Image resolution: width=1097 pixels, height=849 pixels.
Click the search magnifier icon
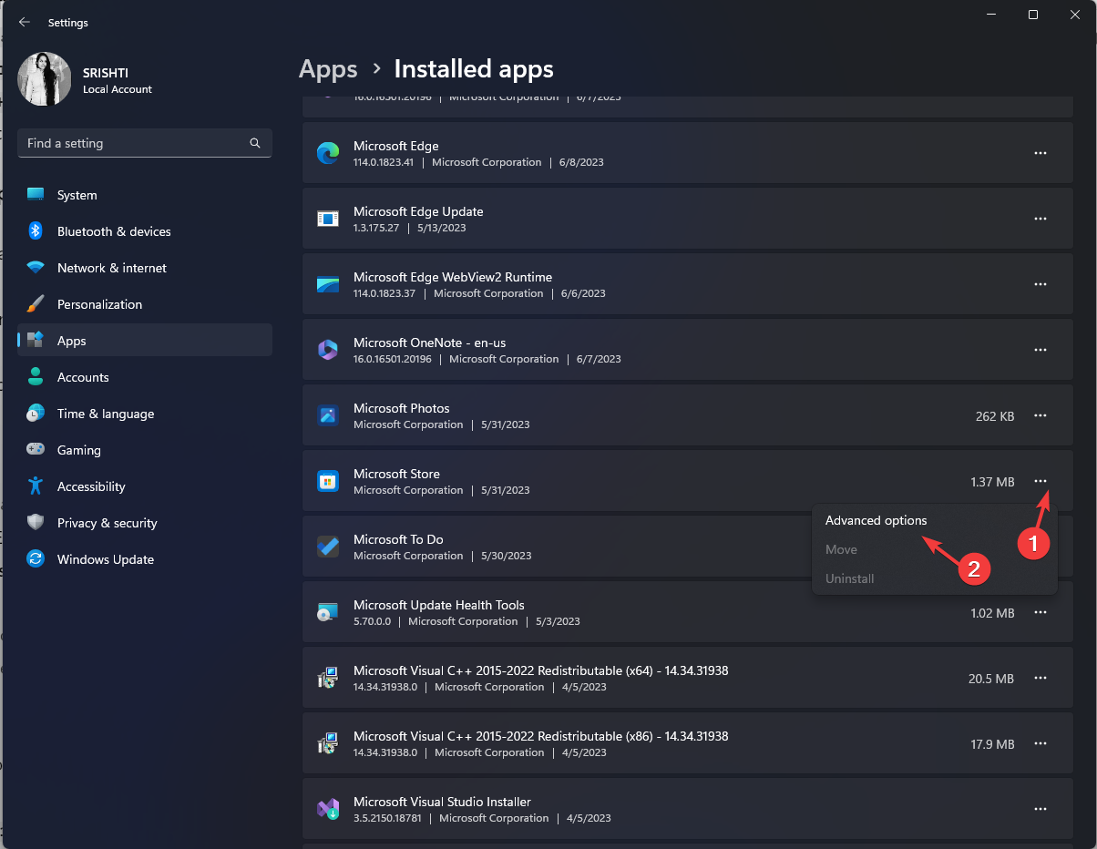[x=255, y=143]
